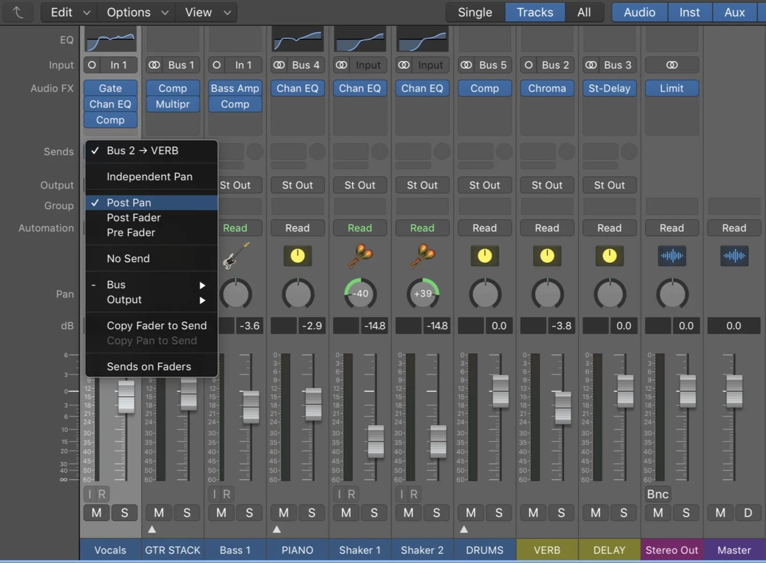Expand the GTR STACK track stack triangle
This screenshot has height=563, width=766.
point(152,529)
